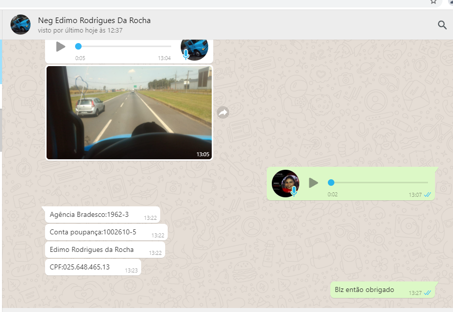The height and width of the screenshot is (312, 453).
Task: Click the contact profile picture in header
Action: point(21,25)
